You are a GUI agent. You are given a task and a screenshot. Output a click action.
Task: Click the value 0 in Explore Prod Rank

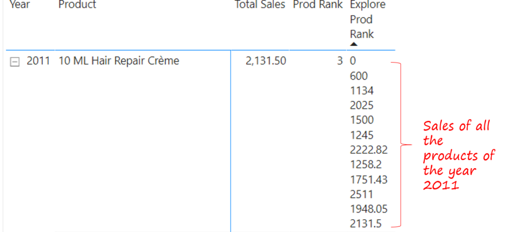click(x=353, y=61)
